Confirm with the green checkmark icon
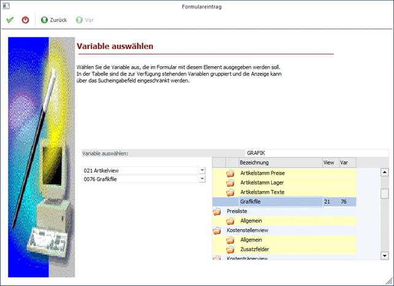Viewport: 394px width, 286px height. pyautogui.click(x=10, y=20)
